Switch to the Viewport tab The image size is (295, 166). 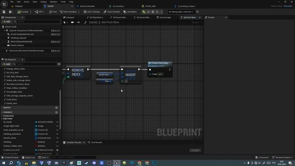pos(69,18)
